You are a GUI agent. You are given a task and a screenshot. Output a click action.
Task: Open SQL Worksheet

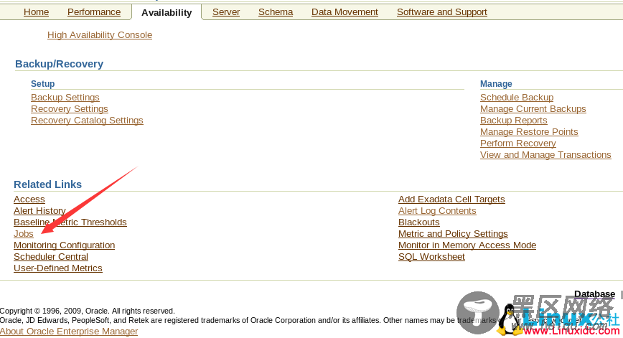pyautogui.click(x=431, y=257)
